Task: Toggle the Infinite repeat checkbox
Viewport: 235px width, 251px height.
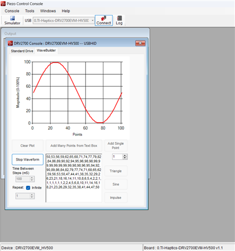Action: (28, 188)
